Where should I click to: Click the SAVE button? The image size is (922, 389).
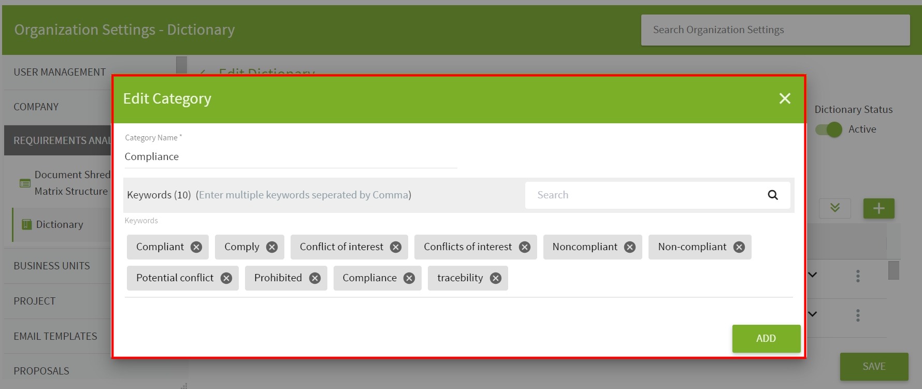coord(874,366)
